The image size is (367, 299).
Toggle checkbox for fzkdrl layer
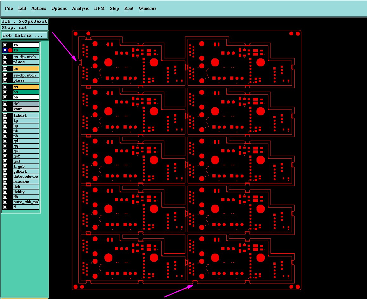click(5, 115)
